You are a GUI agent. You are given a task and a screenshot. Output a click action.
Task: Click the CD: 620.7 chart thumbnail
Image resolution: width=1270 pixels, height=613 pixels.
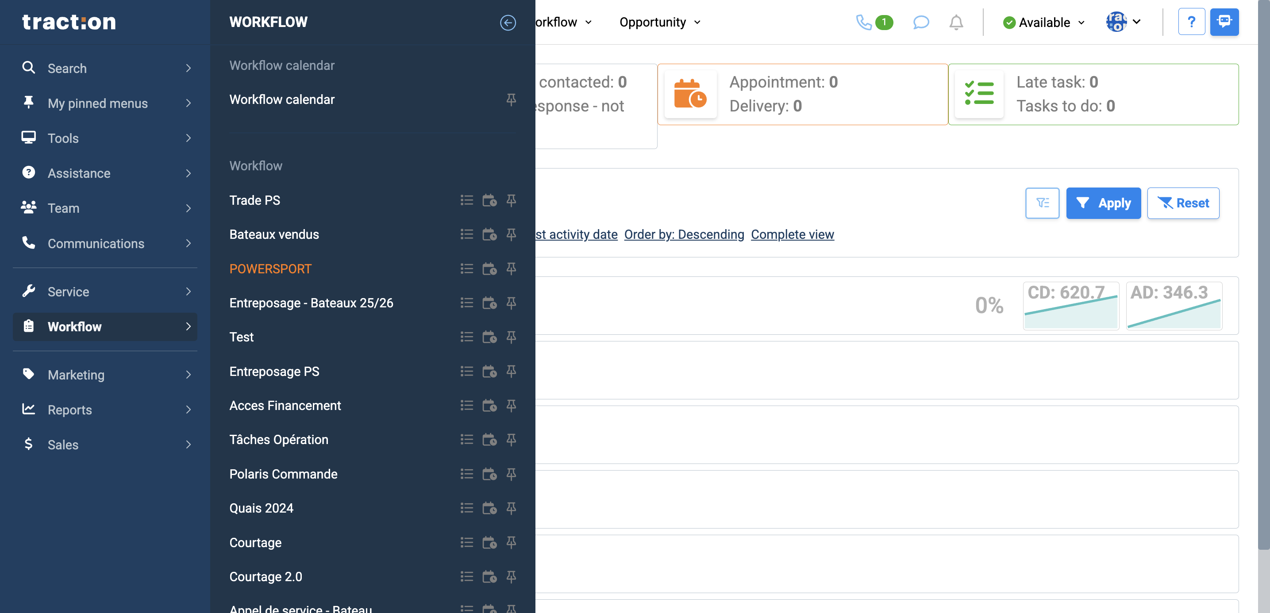coord(1070,306)
